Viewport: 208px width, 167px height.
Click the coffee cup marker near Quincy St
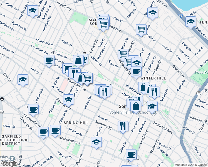point(131,154)
